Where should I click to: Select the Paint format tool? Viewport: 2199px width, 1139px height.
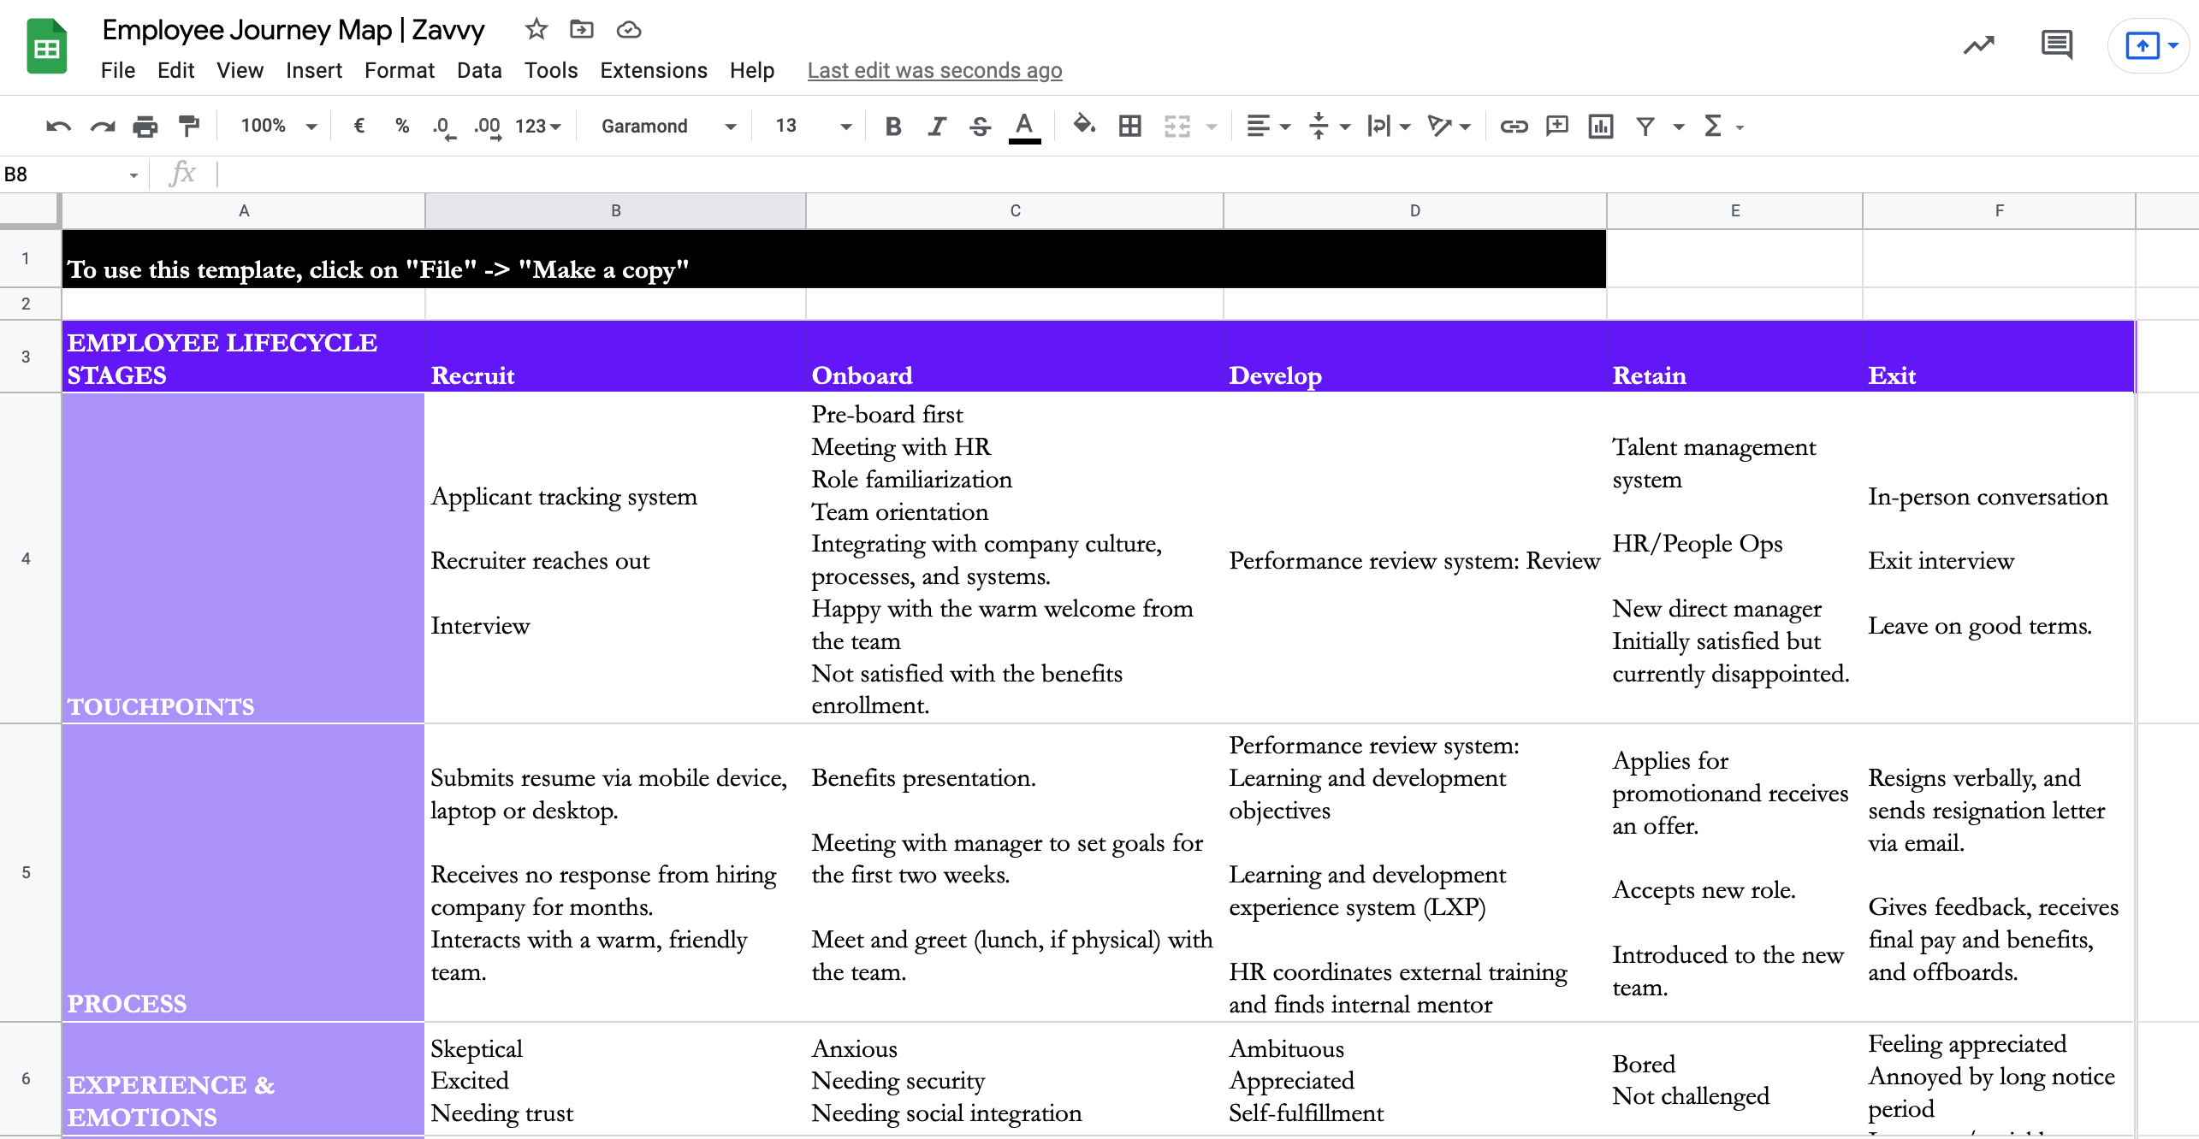(x=188, y=127)
